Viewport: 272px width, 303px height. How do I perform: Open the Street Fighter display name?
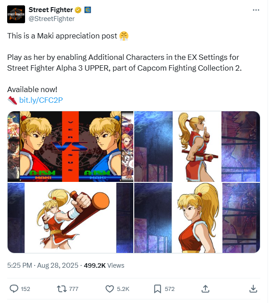pyautogui.click(x=51, y=10)
